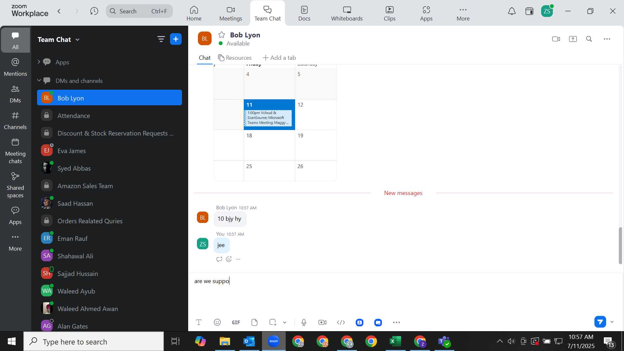Select the Chat tab

[x=205, y=58]
